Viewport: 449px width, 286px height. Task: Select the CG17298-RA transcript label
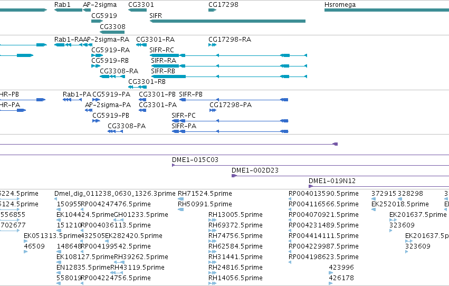point(230,40)
